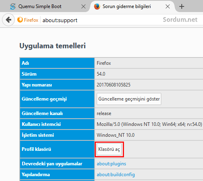Click the Güncelleme geçmişini göster button
Image resolution: width=203 pixels, height=181 pixels.
pos(129,99)
